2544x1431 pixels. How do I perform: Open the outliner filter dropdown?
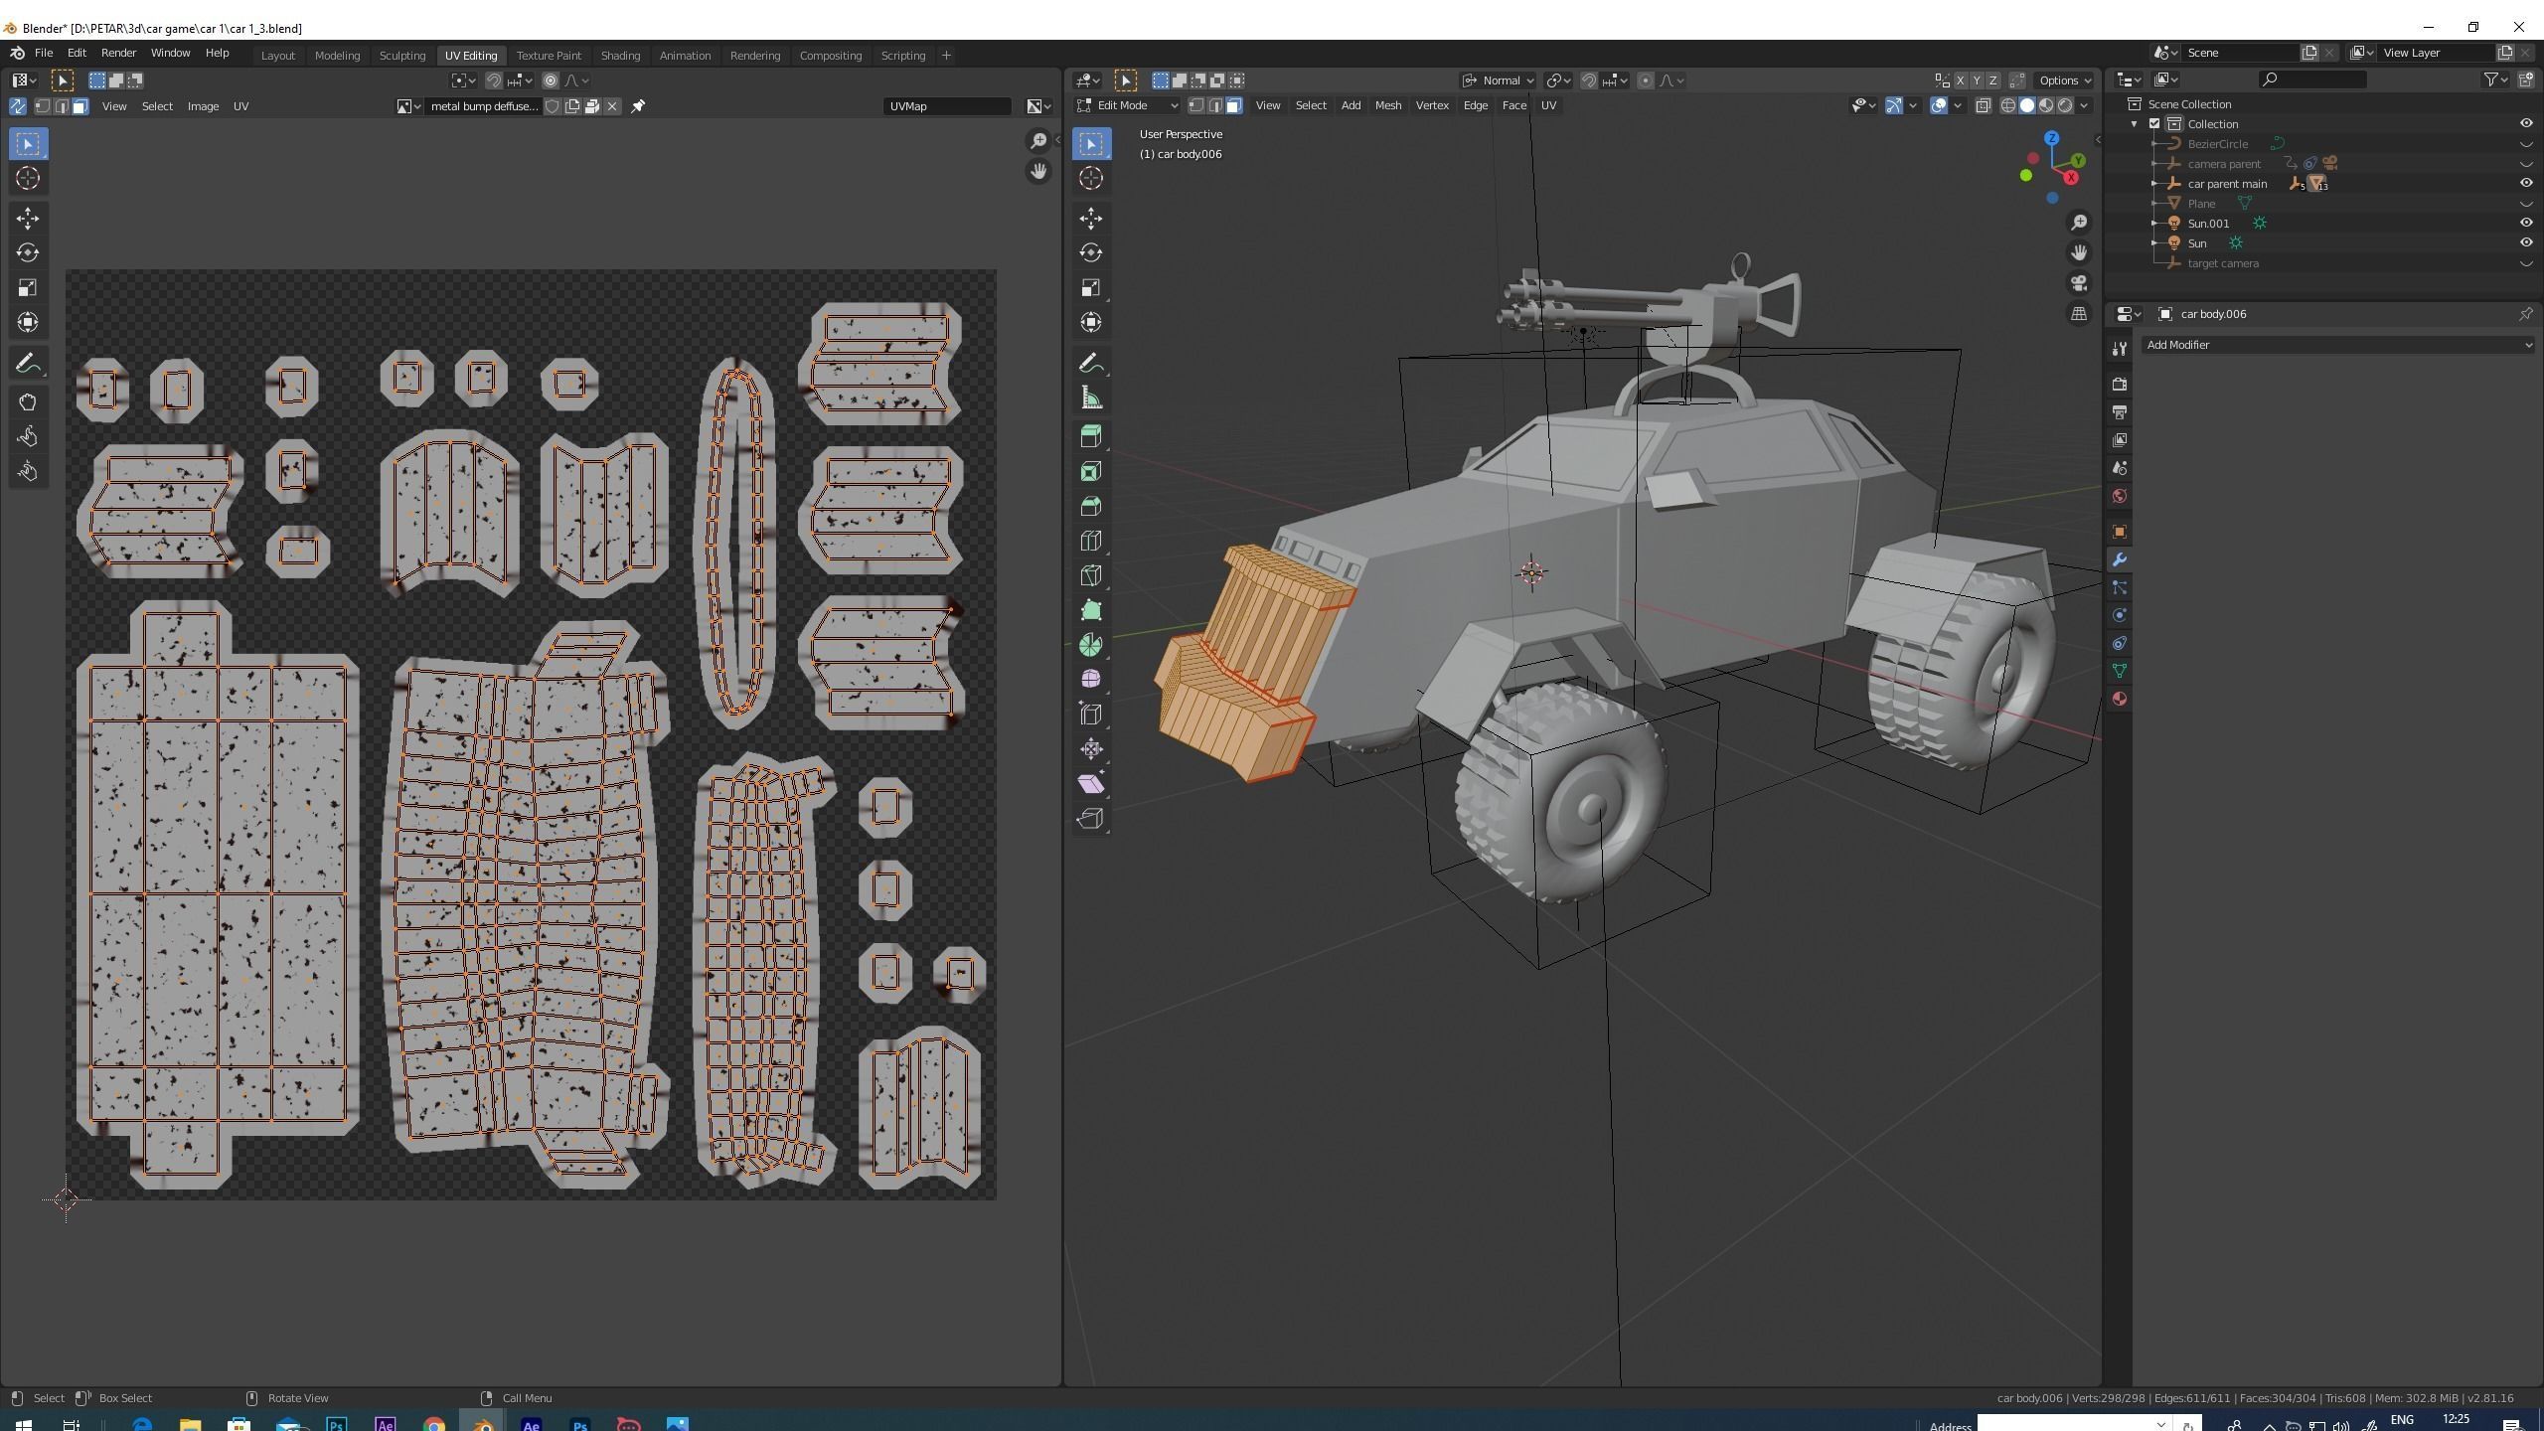pos(2496,79)
